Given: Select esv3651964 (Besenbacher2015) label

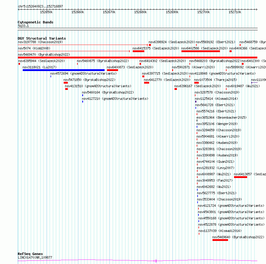Looking at the screenshot, I should click(x=221, y=117).
